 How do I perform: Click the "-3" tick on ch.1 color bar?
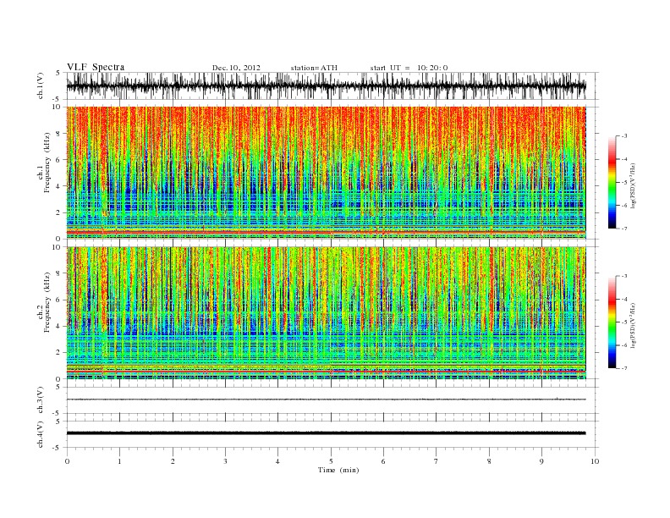623,136
